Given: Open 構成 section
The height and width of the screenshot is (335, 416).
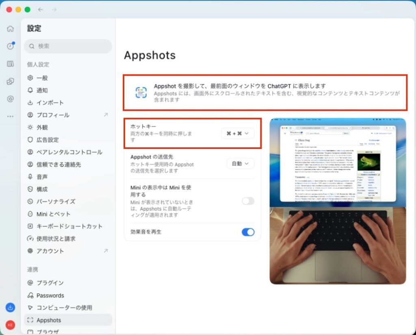Looking at the screenshot, I should pos(68,189).
